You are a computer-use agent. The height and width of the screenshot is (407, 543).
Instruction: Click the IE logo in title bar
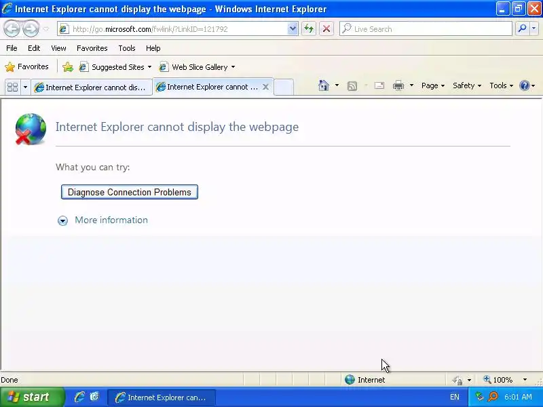click(7, 8)
